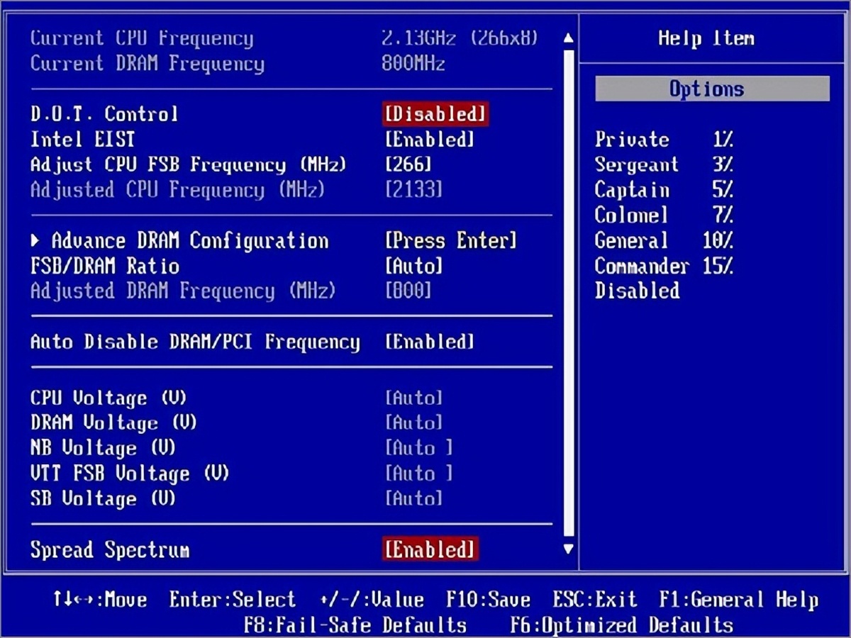Click the F10:Save hint text
Viewport: 851px width, 638px height.
[x=489, y=599]
